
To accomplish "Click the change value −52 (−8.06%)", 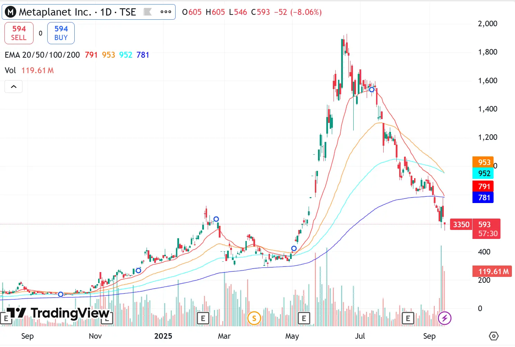I will pyautogui.click(x=298, y=12).
